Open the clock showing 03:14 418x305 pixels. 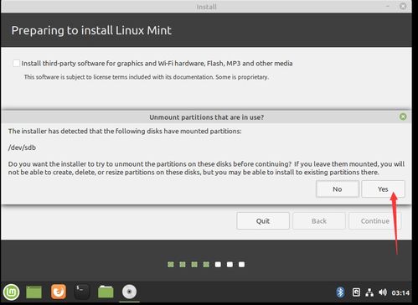(x=400, y=292)
